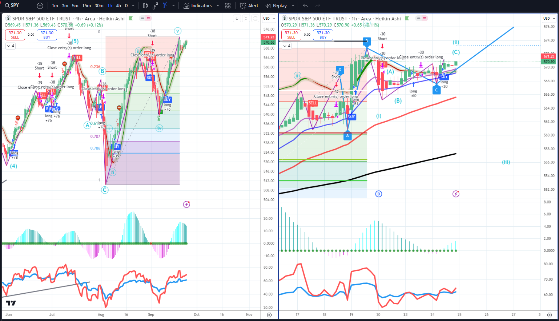Click the 571.30 SELL button on 4h chart
Screen dimensions: 559x321
pos(15,35)
